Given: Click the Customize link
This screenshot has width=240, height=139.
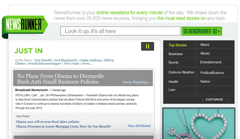Looking at the screenshot, I should pyautogui.click(x=214, y=100).
